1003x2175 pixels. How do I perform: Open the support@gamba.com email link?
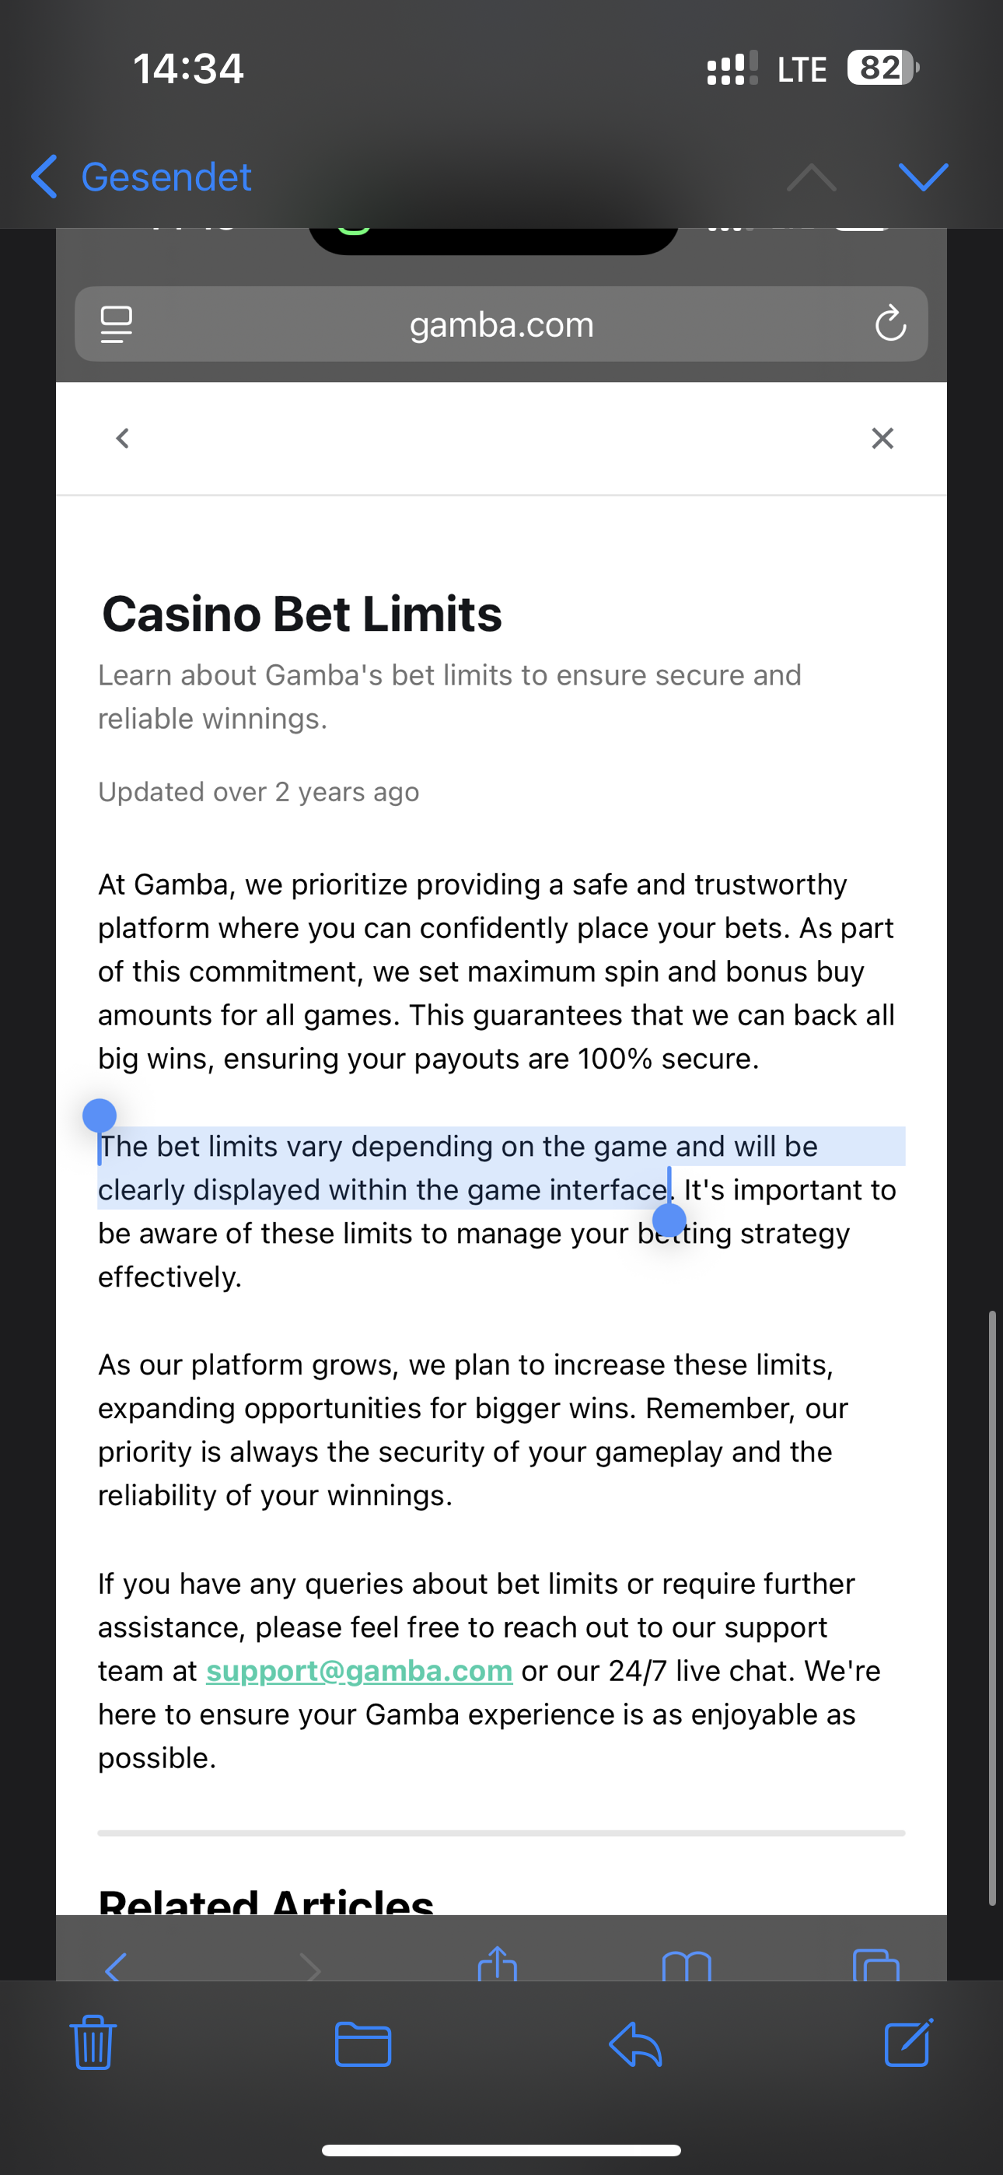[x=358, y=1671]
